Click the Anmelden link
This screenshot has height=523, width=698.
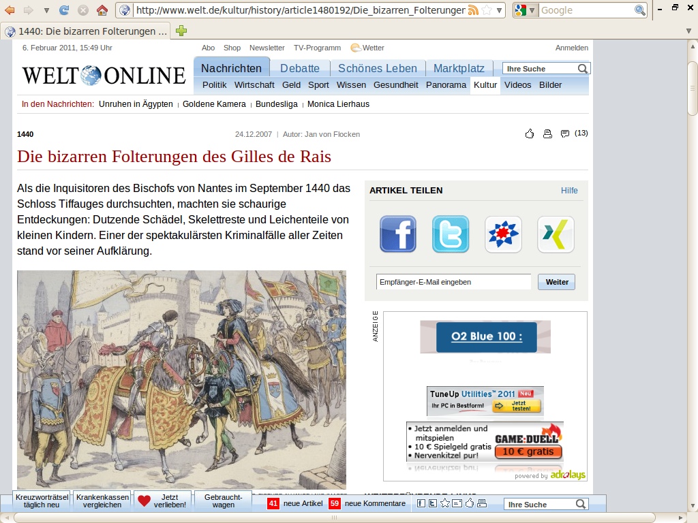click(572, 48)
